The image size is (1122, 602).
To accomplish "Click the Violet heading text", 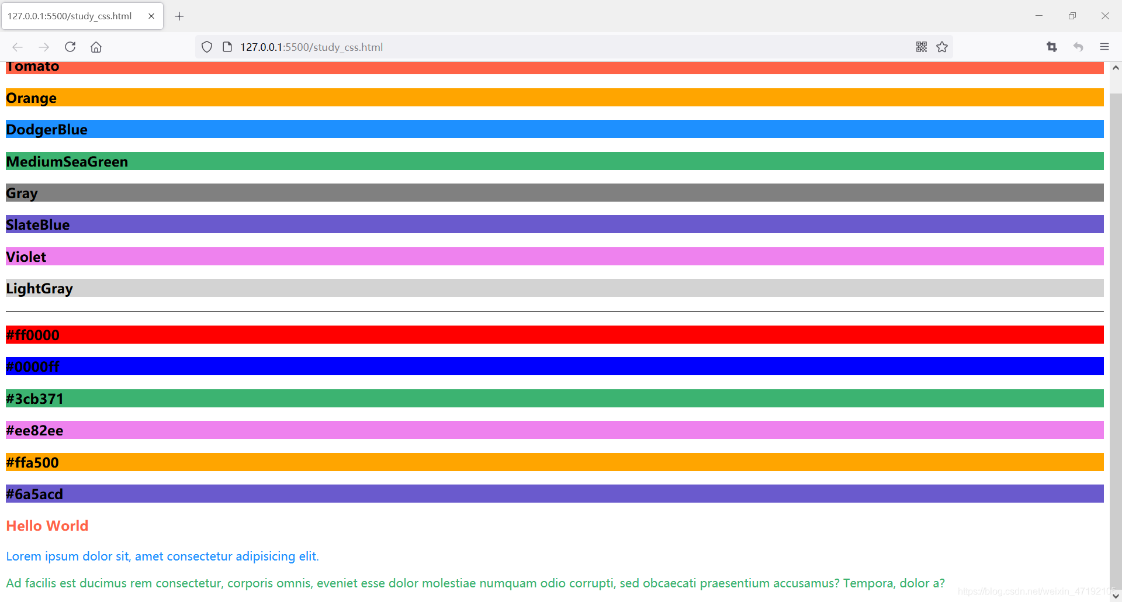I will pyautogui.click(x=26, y=257).
